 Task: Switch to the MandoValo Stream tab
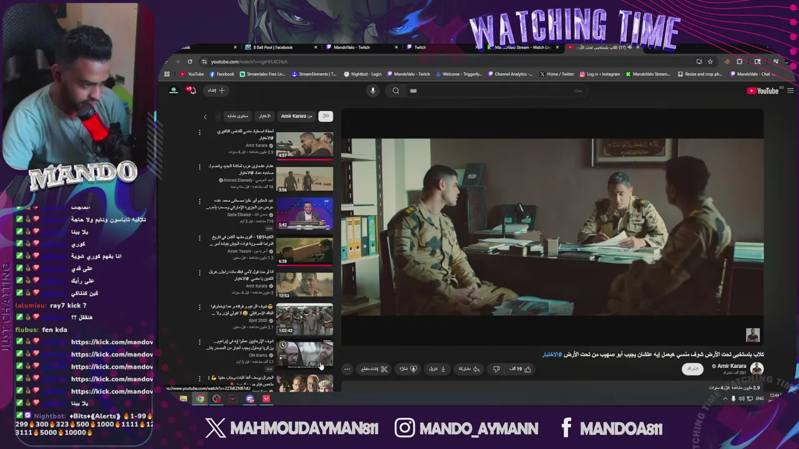coord(523,47)
